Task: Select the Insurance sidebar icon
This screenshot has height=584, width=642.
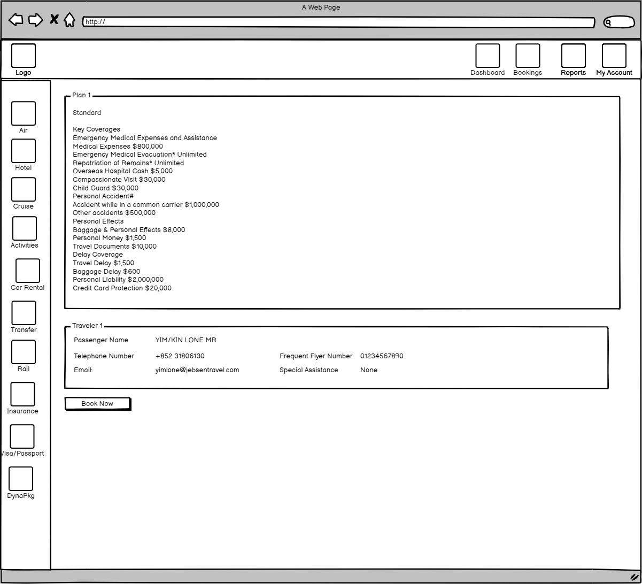Action: (23, 394)
